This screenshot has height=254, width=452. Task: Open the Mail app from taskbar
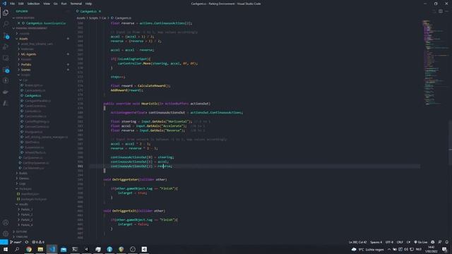coord(64,249)
